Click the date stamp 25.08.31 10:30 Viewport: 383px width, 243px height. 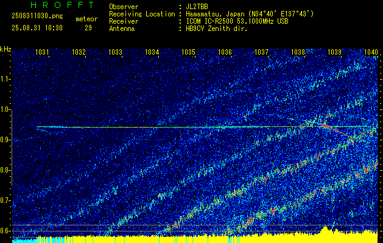[x=37, y=28]
